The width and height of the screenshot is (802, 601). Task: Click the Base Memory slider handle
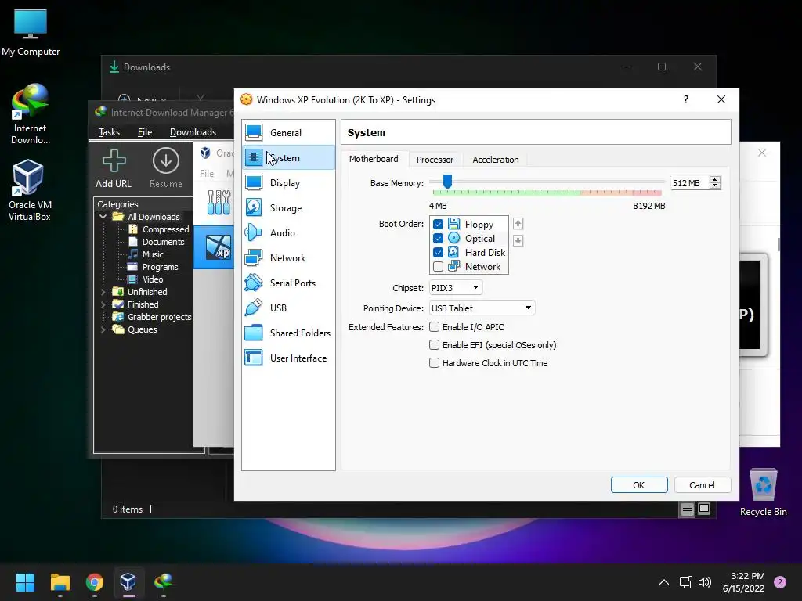[x=447, y=181]
